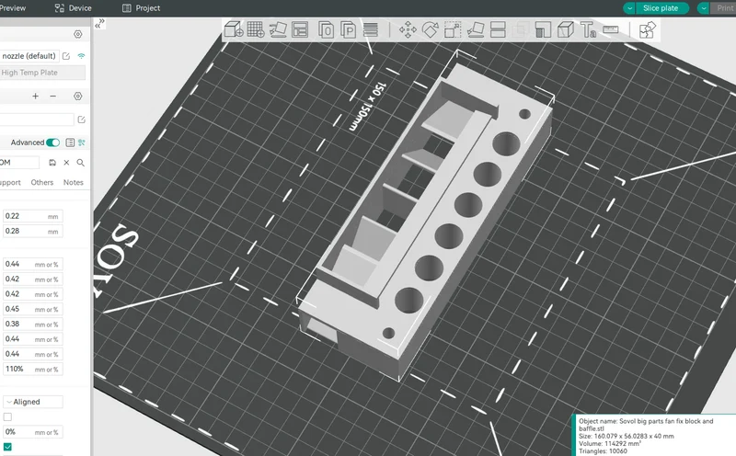Switch to the Others settings tab
The image size is (736, 456).
tap(42, 183)
